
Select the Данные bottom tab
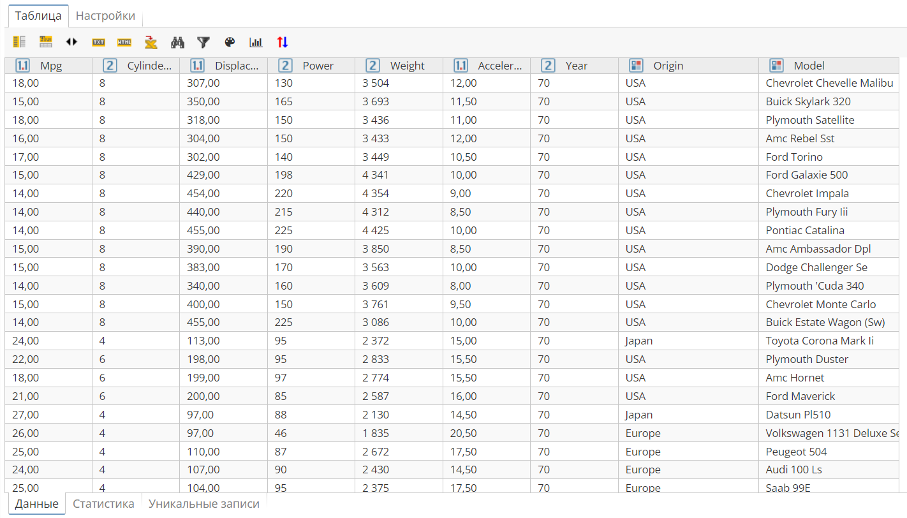tap(36, 503)
